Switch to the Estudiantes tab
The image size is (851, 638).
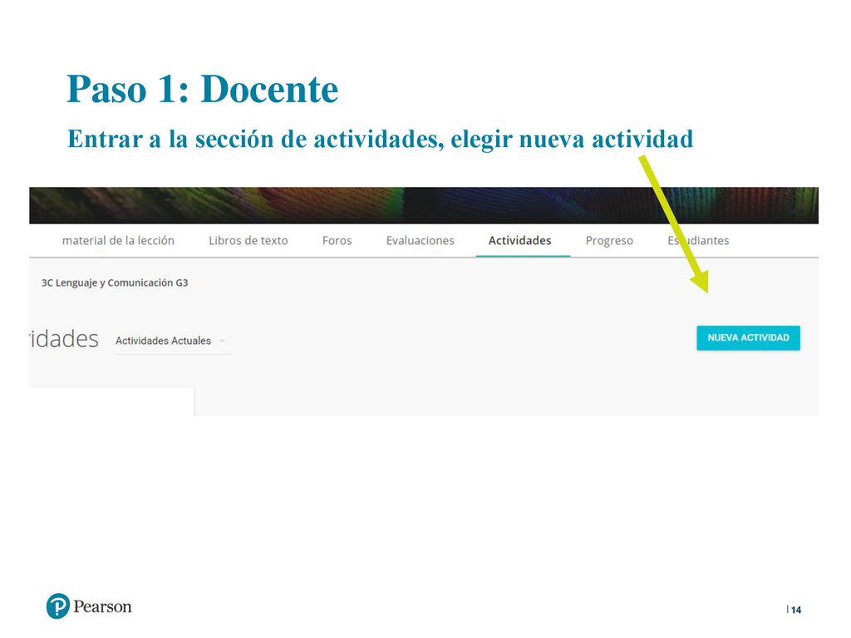[x=698, y=240]
